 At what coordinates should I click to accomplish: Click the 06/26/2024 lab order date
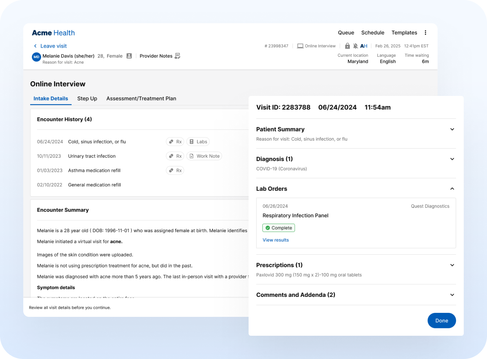(275, 206)
